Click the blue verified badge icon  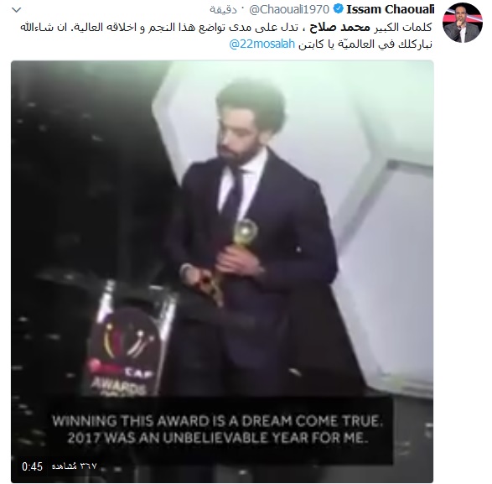click(338, 9)
